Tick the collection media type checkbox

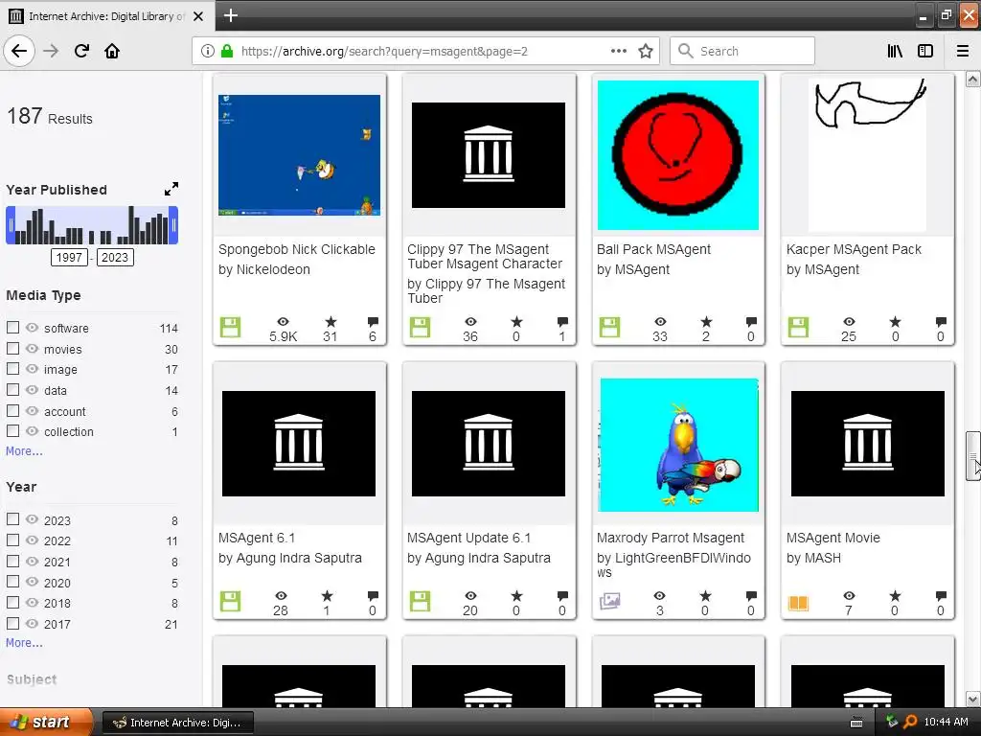(12, 430)
